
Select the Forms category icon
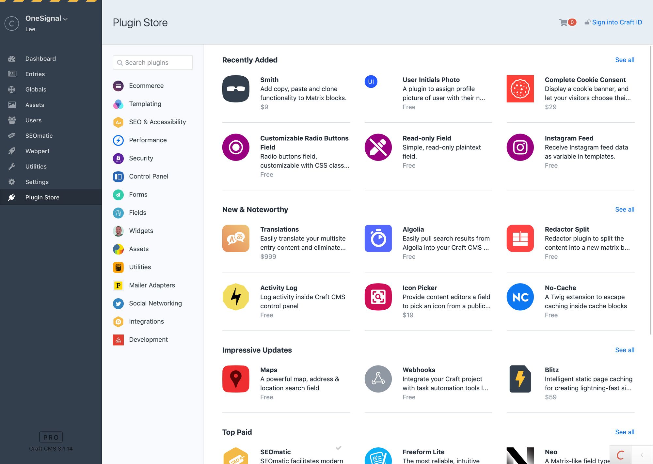(x=118, y=194)
